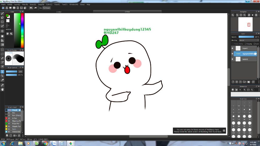
Task: Select the Brush tool in left toolbar
Action: pos(2,13)
